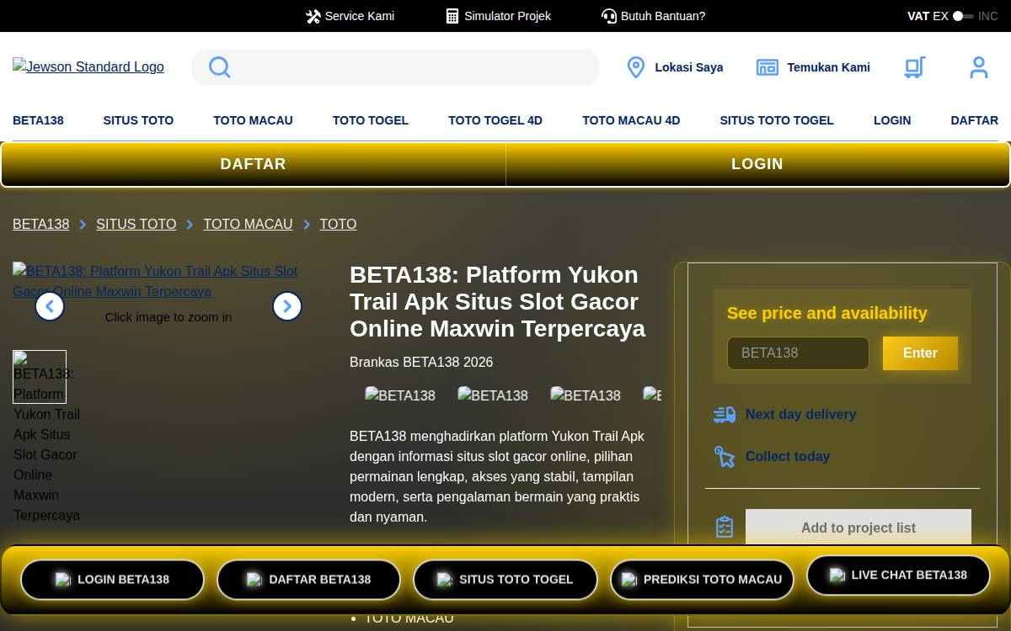Click the Service Kami tools icon
Viewport: 1011px width, 631px height.
tap(313, 16)
